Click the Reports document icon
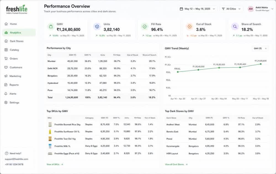The height and width of the screenshot is (174, 276). [x=6, y=85]
